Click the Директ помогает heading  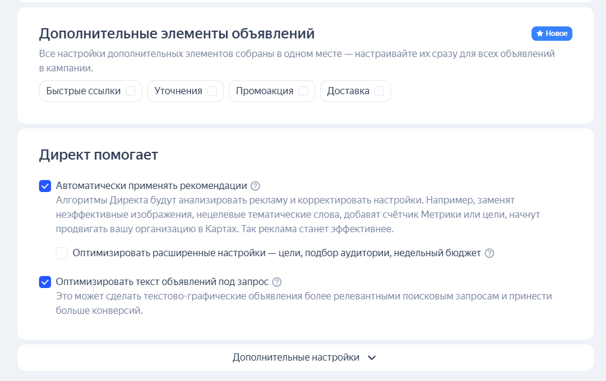[x=98, y=155]
